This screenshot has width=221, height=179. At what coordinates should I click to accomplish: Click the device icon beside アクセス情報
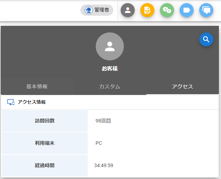pos(11,102)
